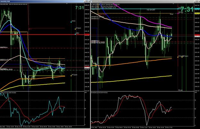The width and height of the screenshot is (200, 129).
Task: Minimize the right M15 chart window
Action: tap(194, 1)
